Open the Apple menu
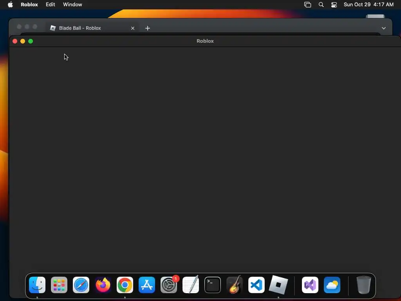401x301 pixels. point(10,5)
